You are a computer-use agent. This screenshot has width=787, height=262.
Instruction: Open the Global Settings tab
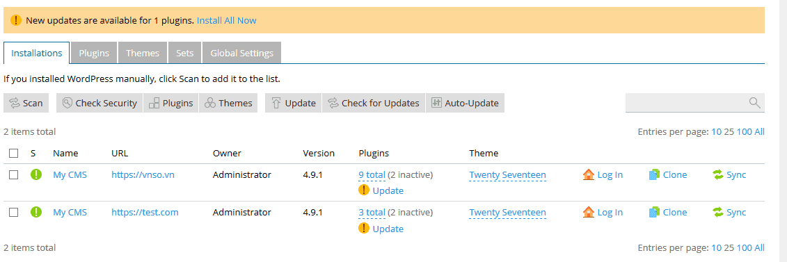point(241,53)
